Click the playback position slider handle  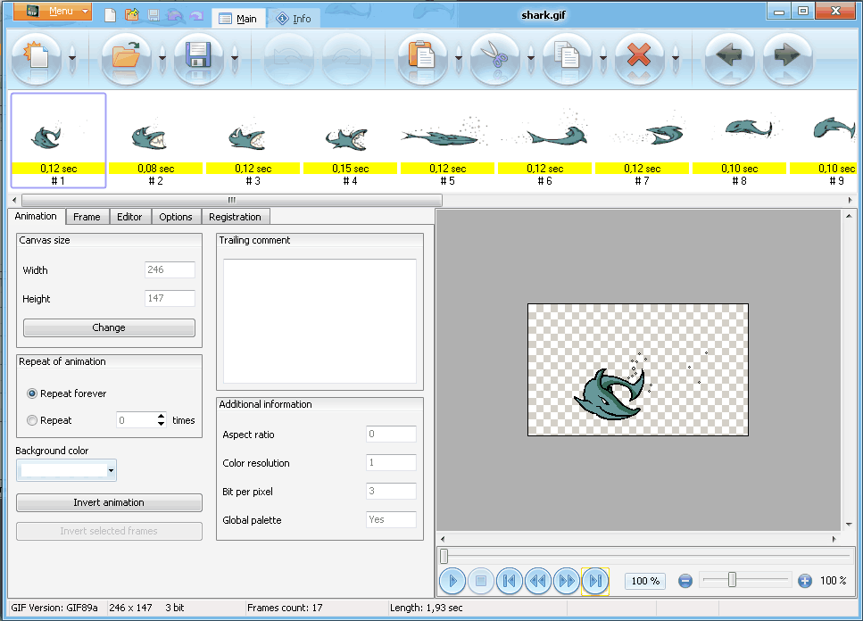[x=444, y=556]
